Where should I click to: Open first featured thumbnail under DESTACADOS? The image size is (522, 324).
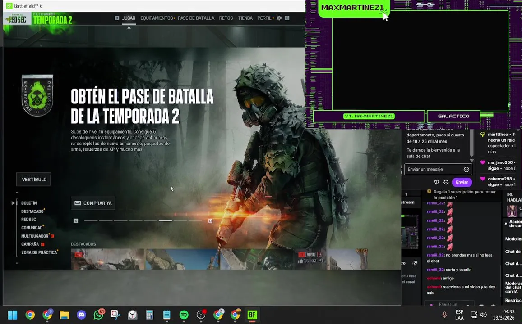(x=107, y=259)
